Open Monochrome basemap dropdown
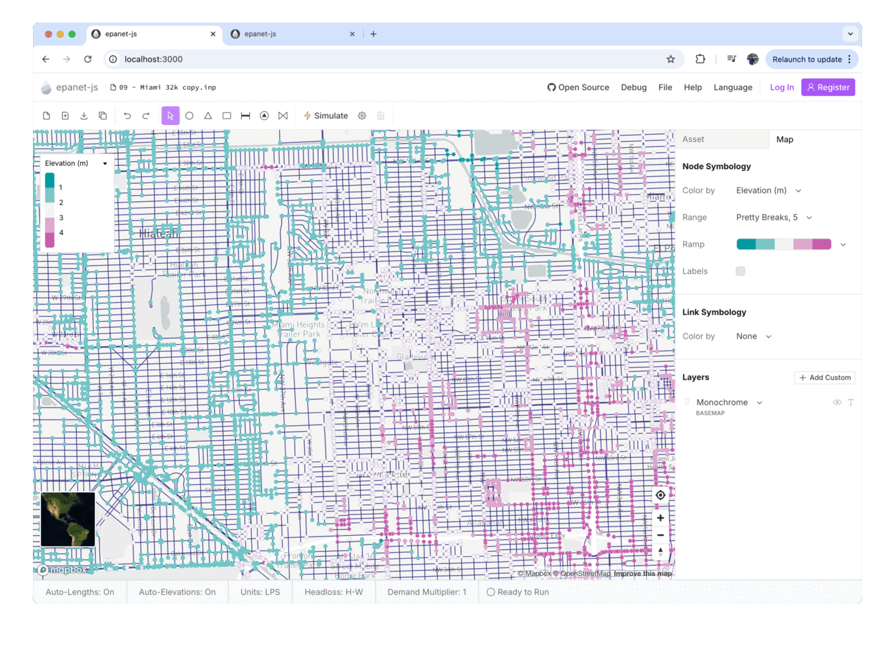 [730, 403]
